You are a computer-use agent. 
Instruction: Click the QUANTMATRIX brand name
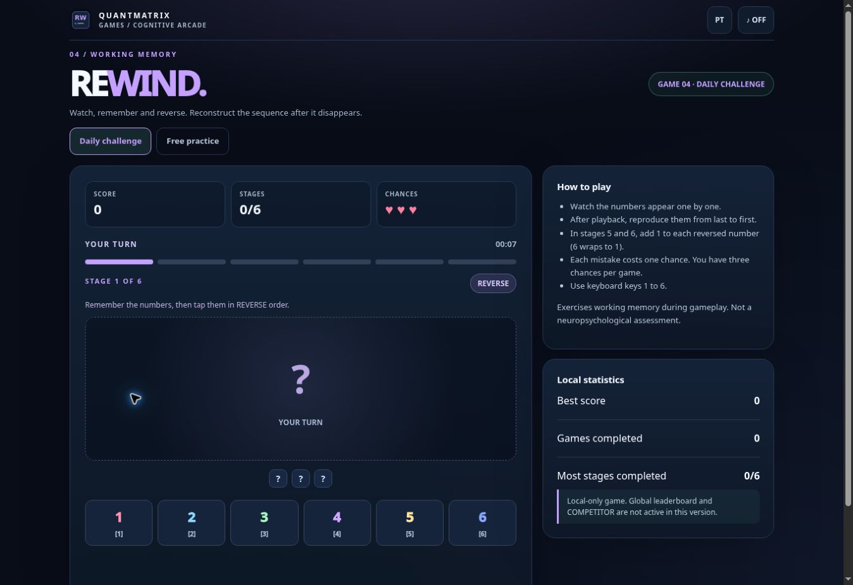pyautogui.click(x=134, y=15)
